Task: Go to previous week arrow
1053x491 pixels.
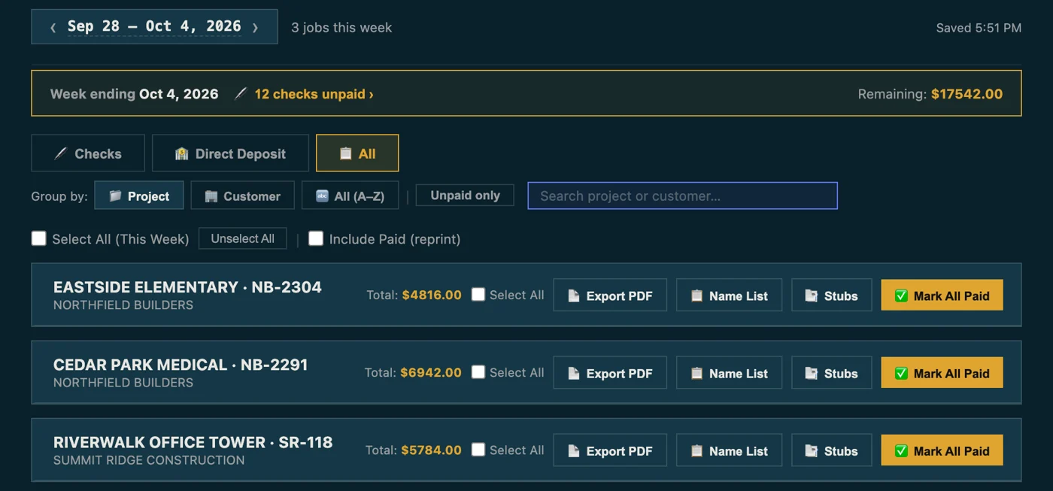Action: [x=53, y=27]
